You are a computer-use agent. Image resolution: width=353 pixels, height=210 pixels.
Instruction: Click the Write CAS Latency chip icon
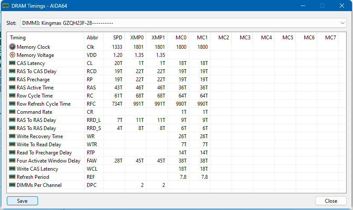[x=12, y=169]
